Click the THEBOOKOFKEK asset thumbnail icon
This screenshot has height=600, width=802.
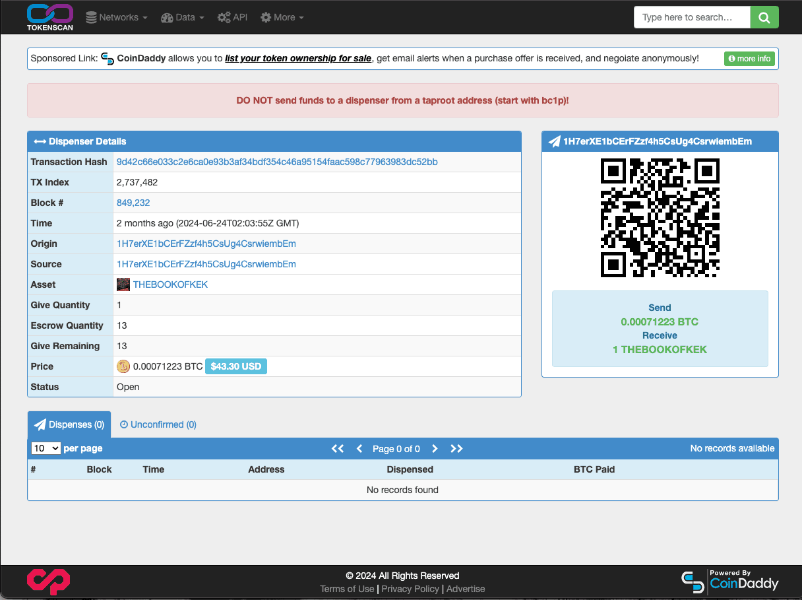click(123, 284)
